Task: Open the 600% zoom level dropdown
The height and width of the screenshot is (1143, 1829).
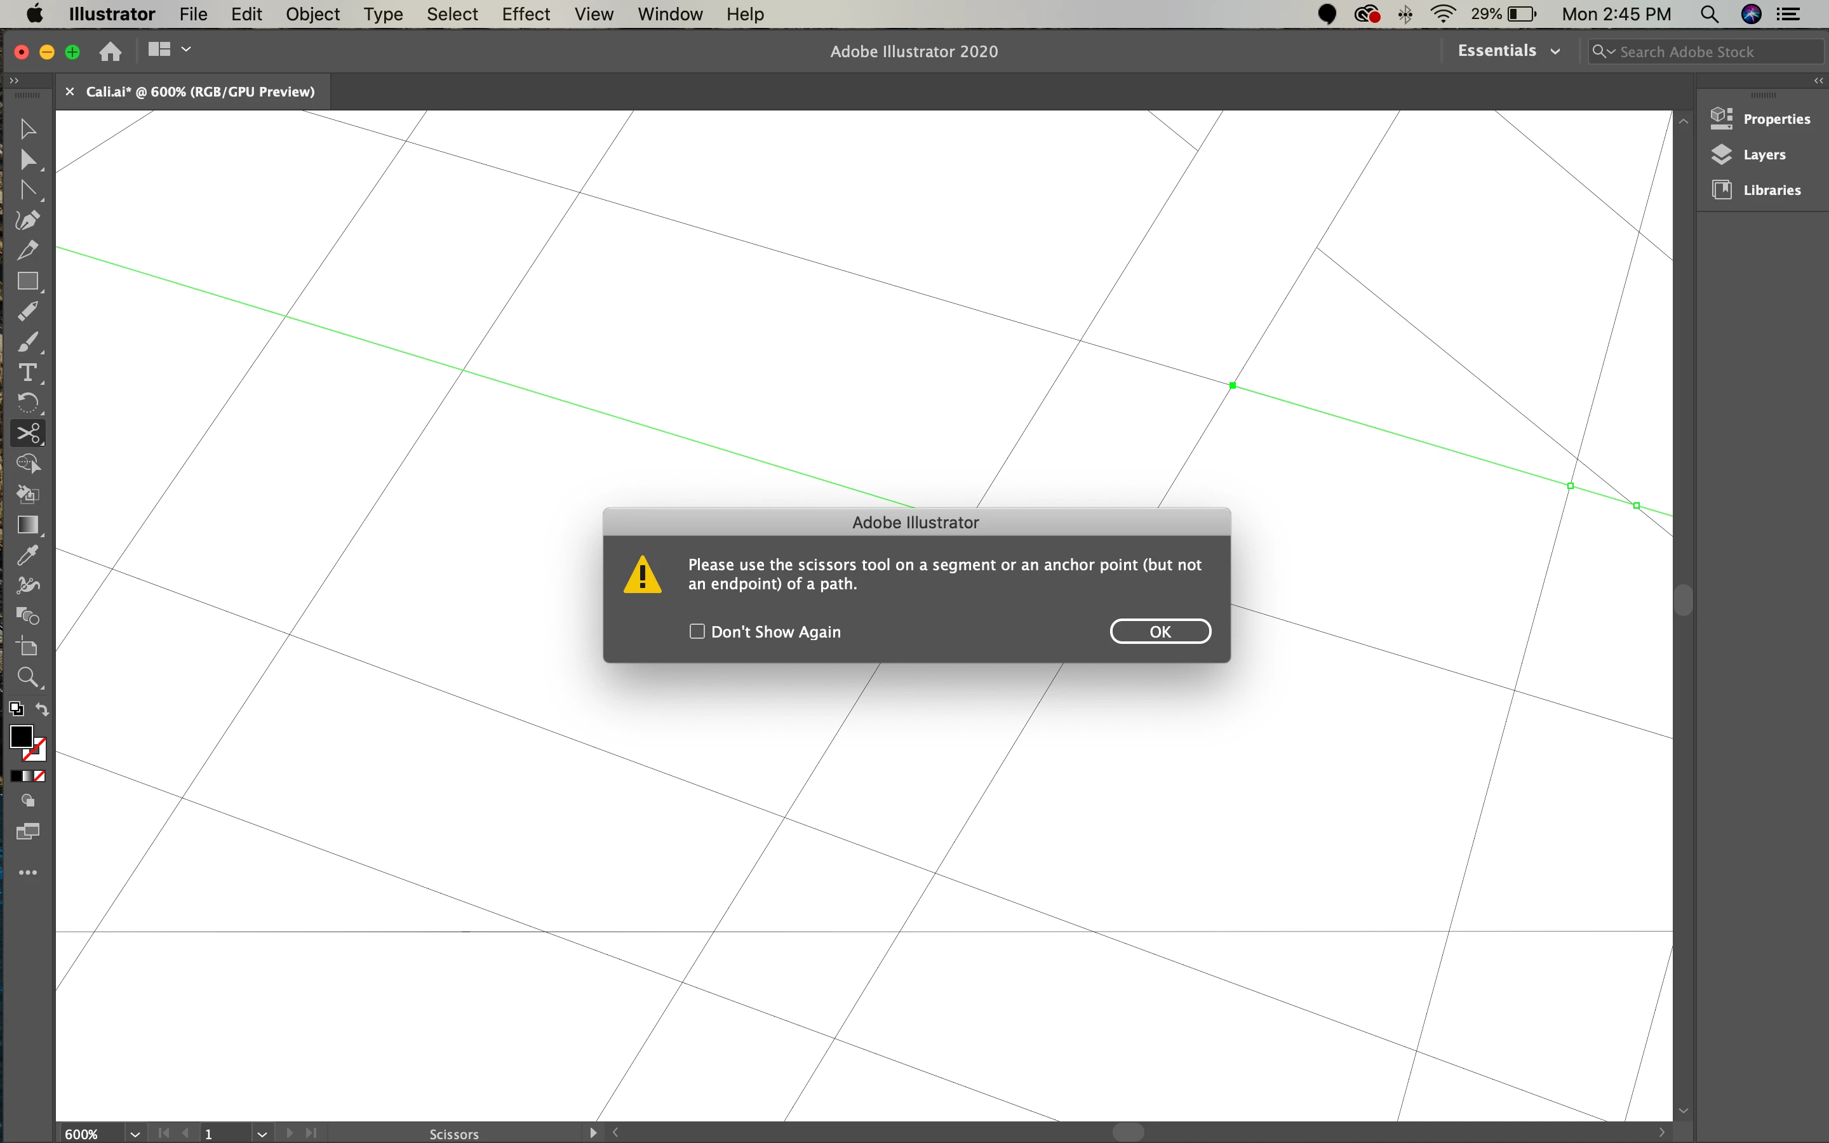Action: point(135,1133)
